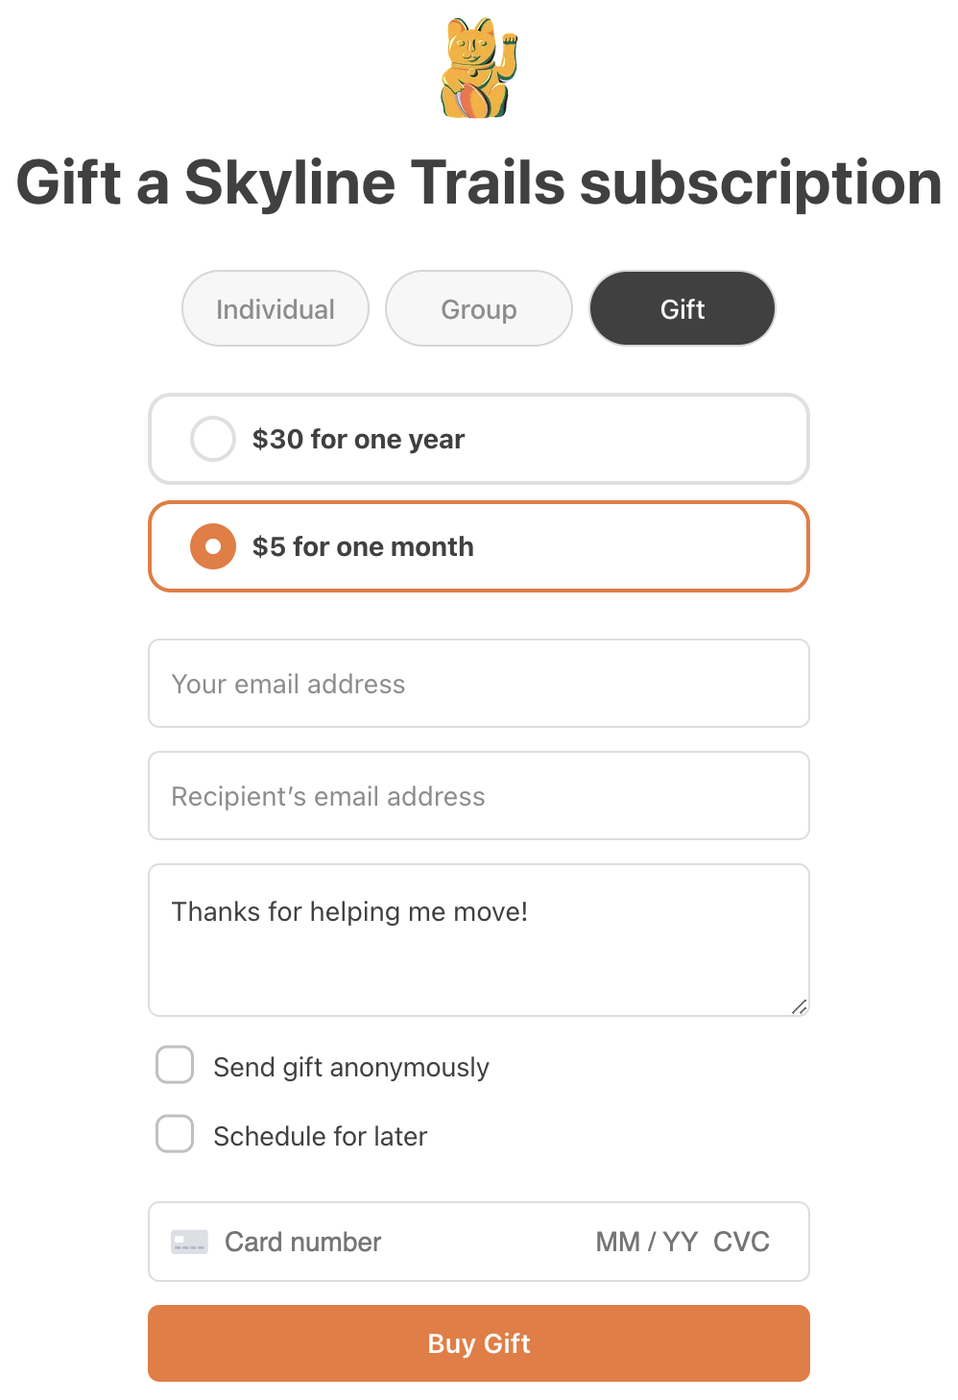958x1400 pixels.
Task: Select the $5 for one month plan
Action: click(212, 546)
